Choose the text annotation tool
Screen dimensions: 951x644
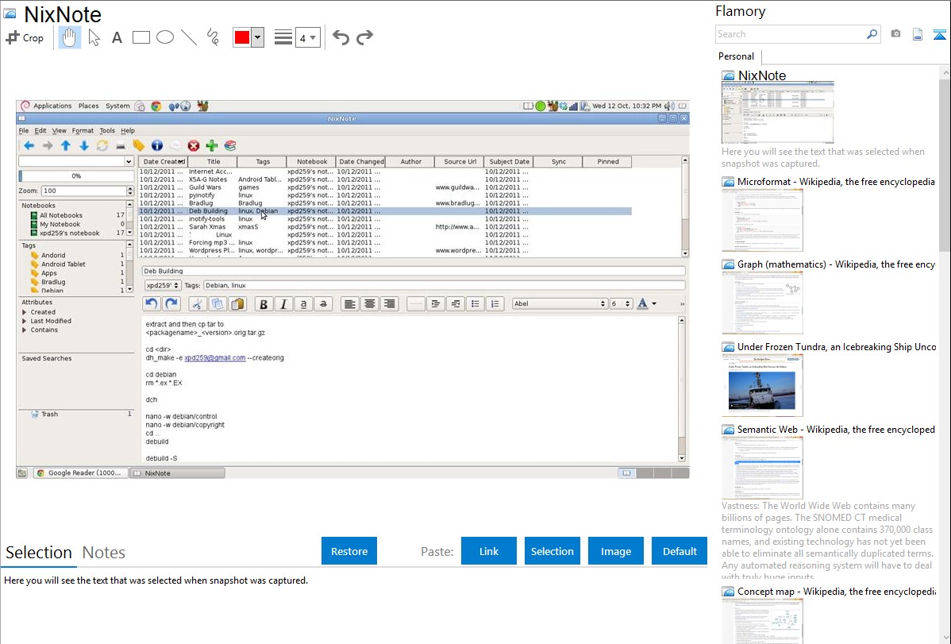117,37
